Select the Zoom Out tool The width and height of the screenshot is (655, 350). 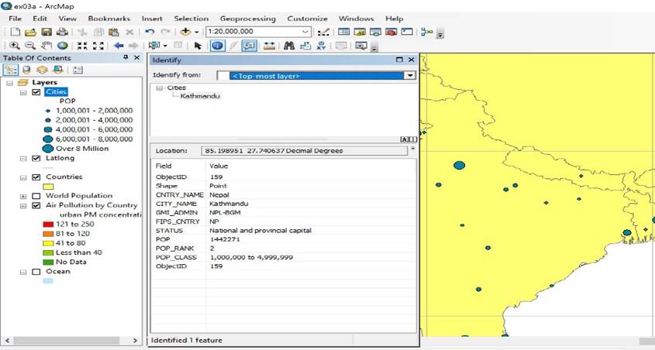coord(30,46)
